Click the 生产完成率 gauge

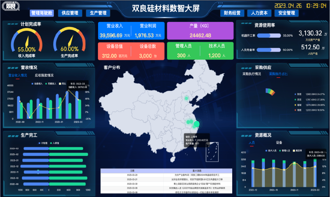[x=69, y=40]
